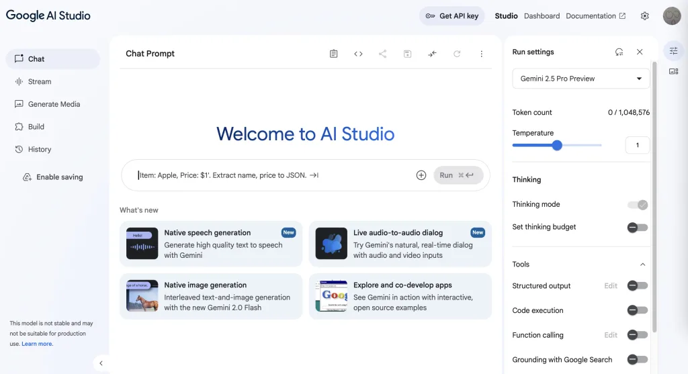Click Enable saving
Viewport: 688px width, 374px height.
52,177
